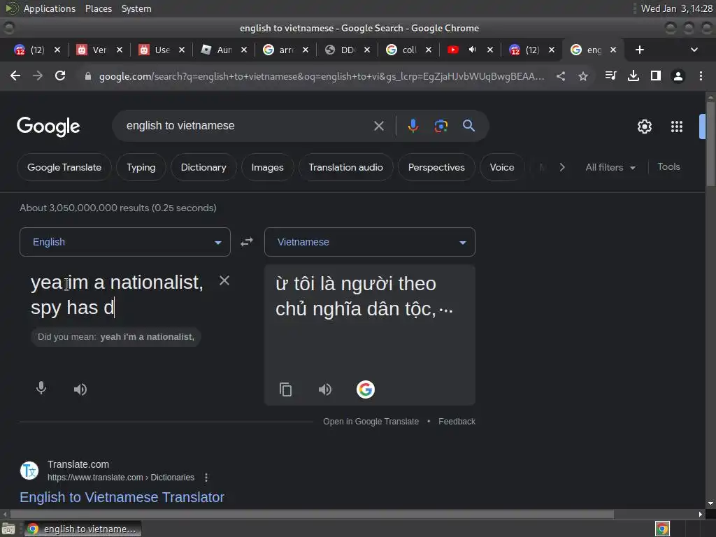This screenshot has height=537, width=716.
Task: Open the System menu
Action: (x=136, y=8)
